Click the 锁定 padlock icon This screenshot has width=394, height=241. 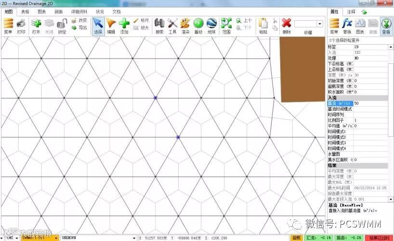pos(62,26)
